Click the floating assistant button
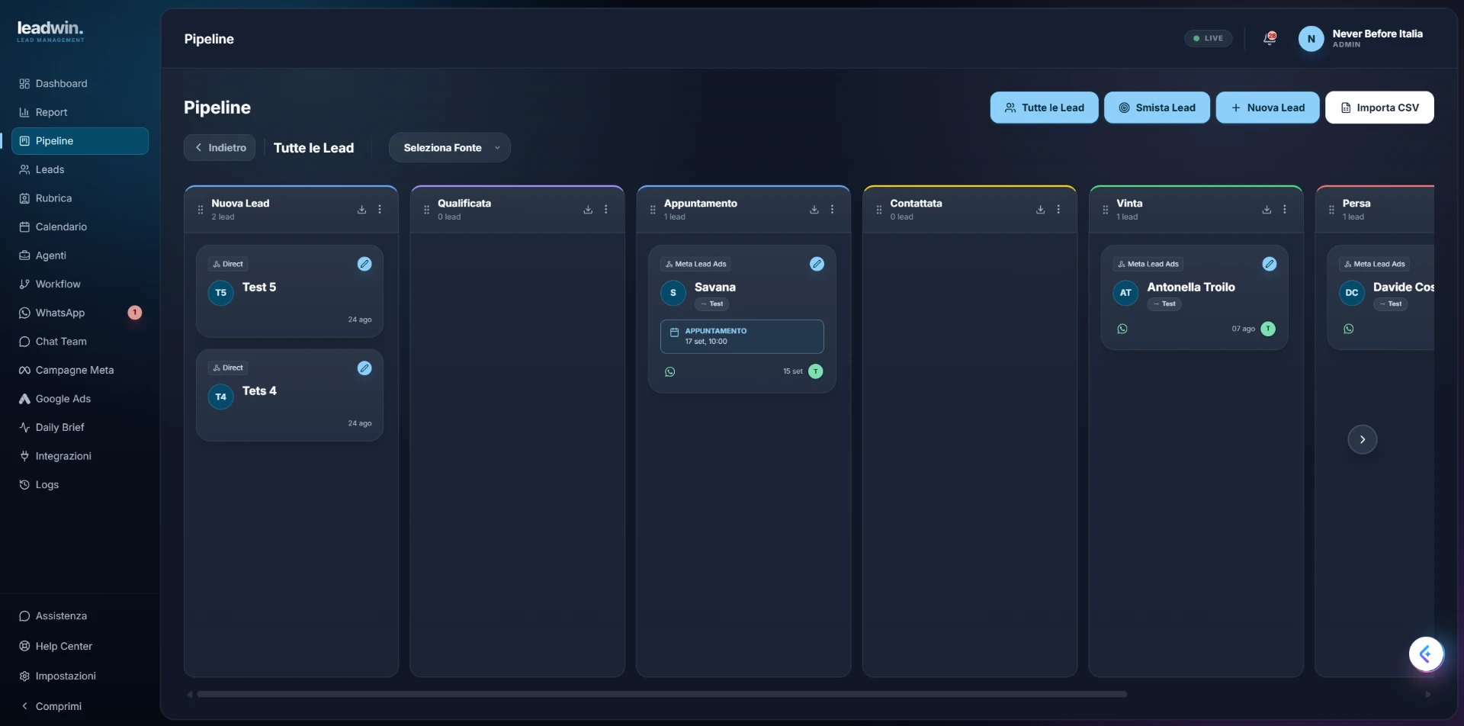 [x=1426, y=654]
